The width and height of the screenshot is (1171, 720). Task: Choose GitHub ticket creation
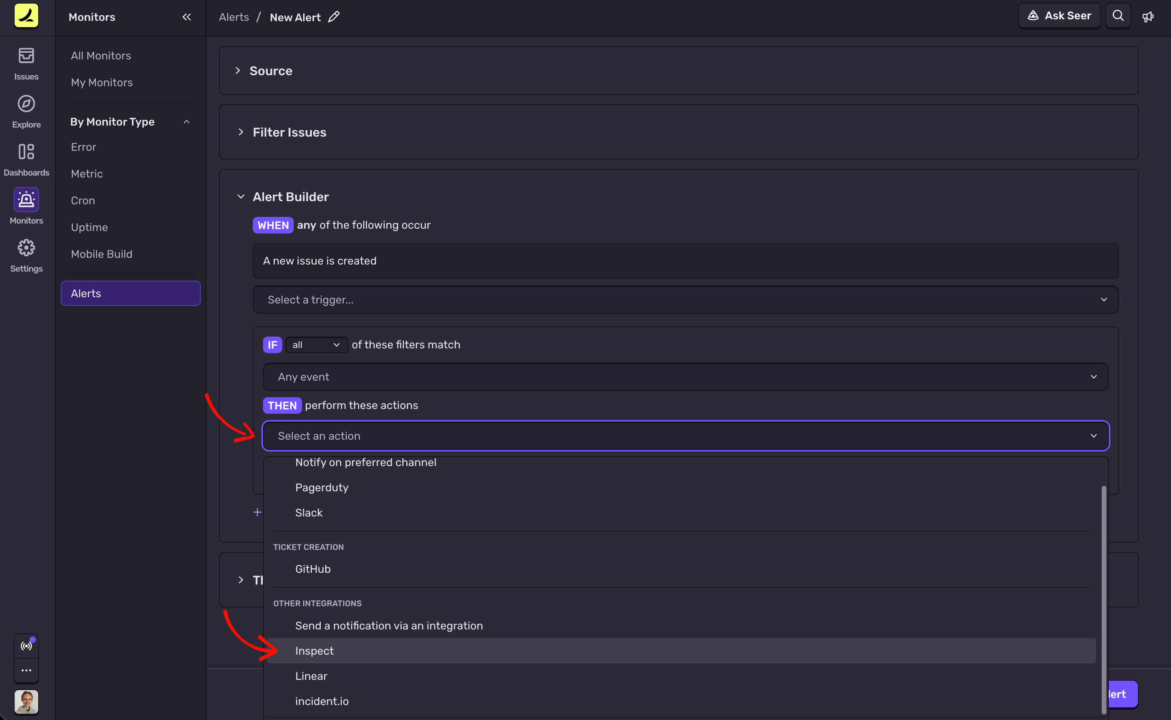[681, 569]
